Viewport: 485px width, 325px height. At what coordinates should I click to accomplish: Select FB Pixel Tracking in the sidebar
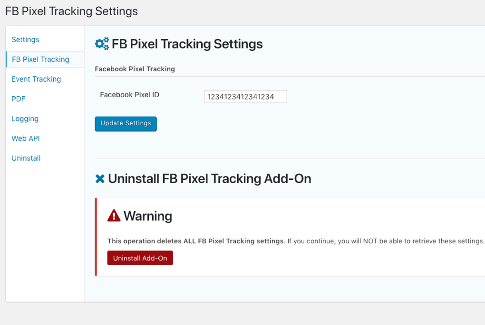[41, 59]
